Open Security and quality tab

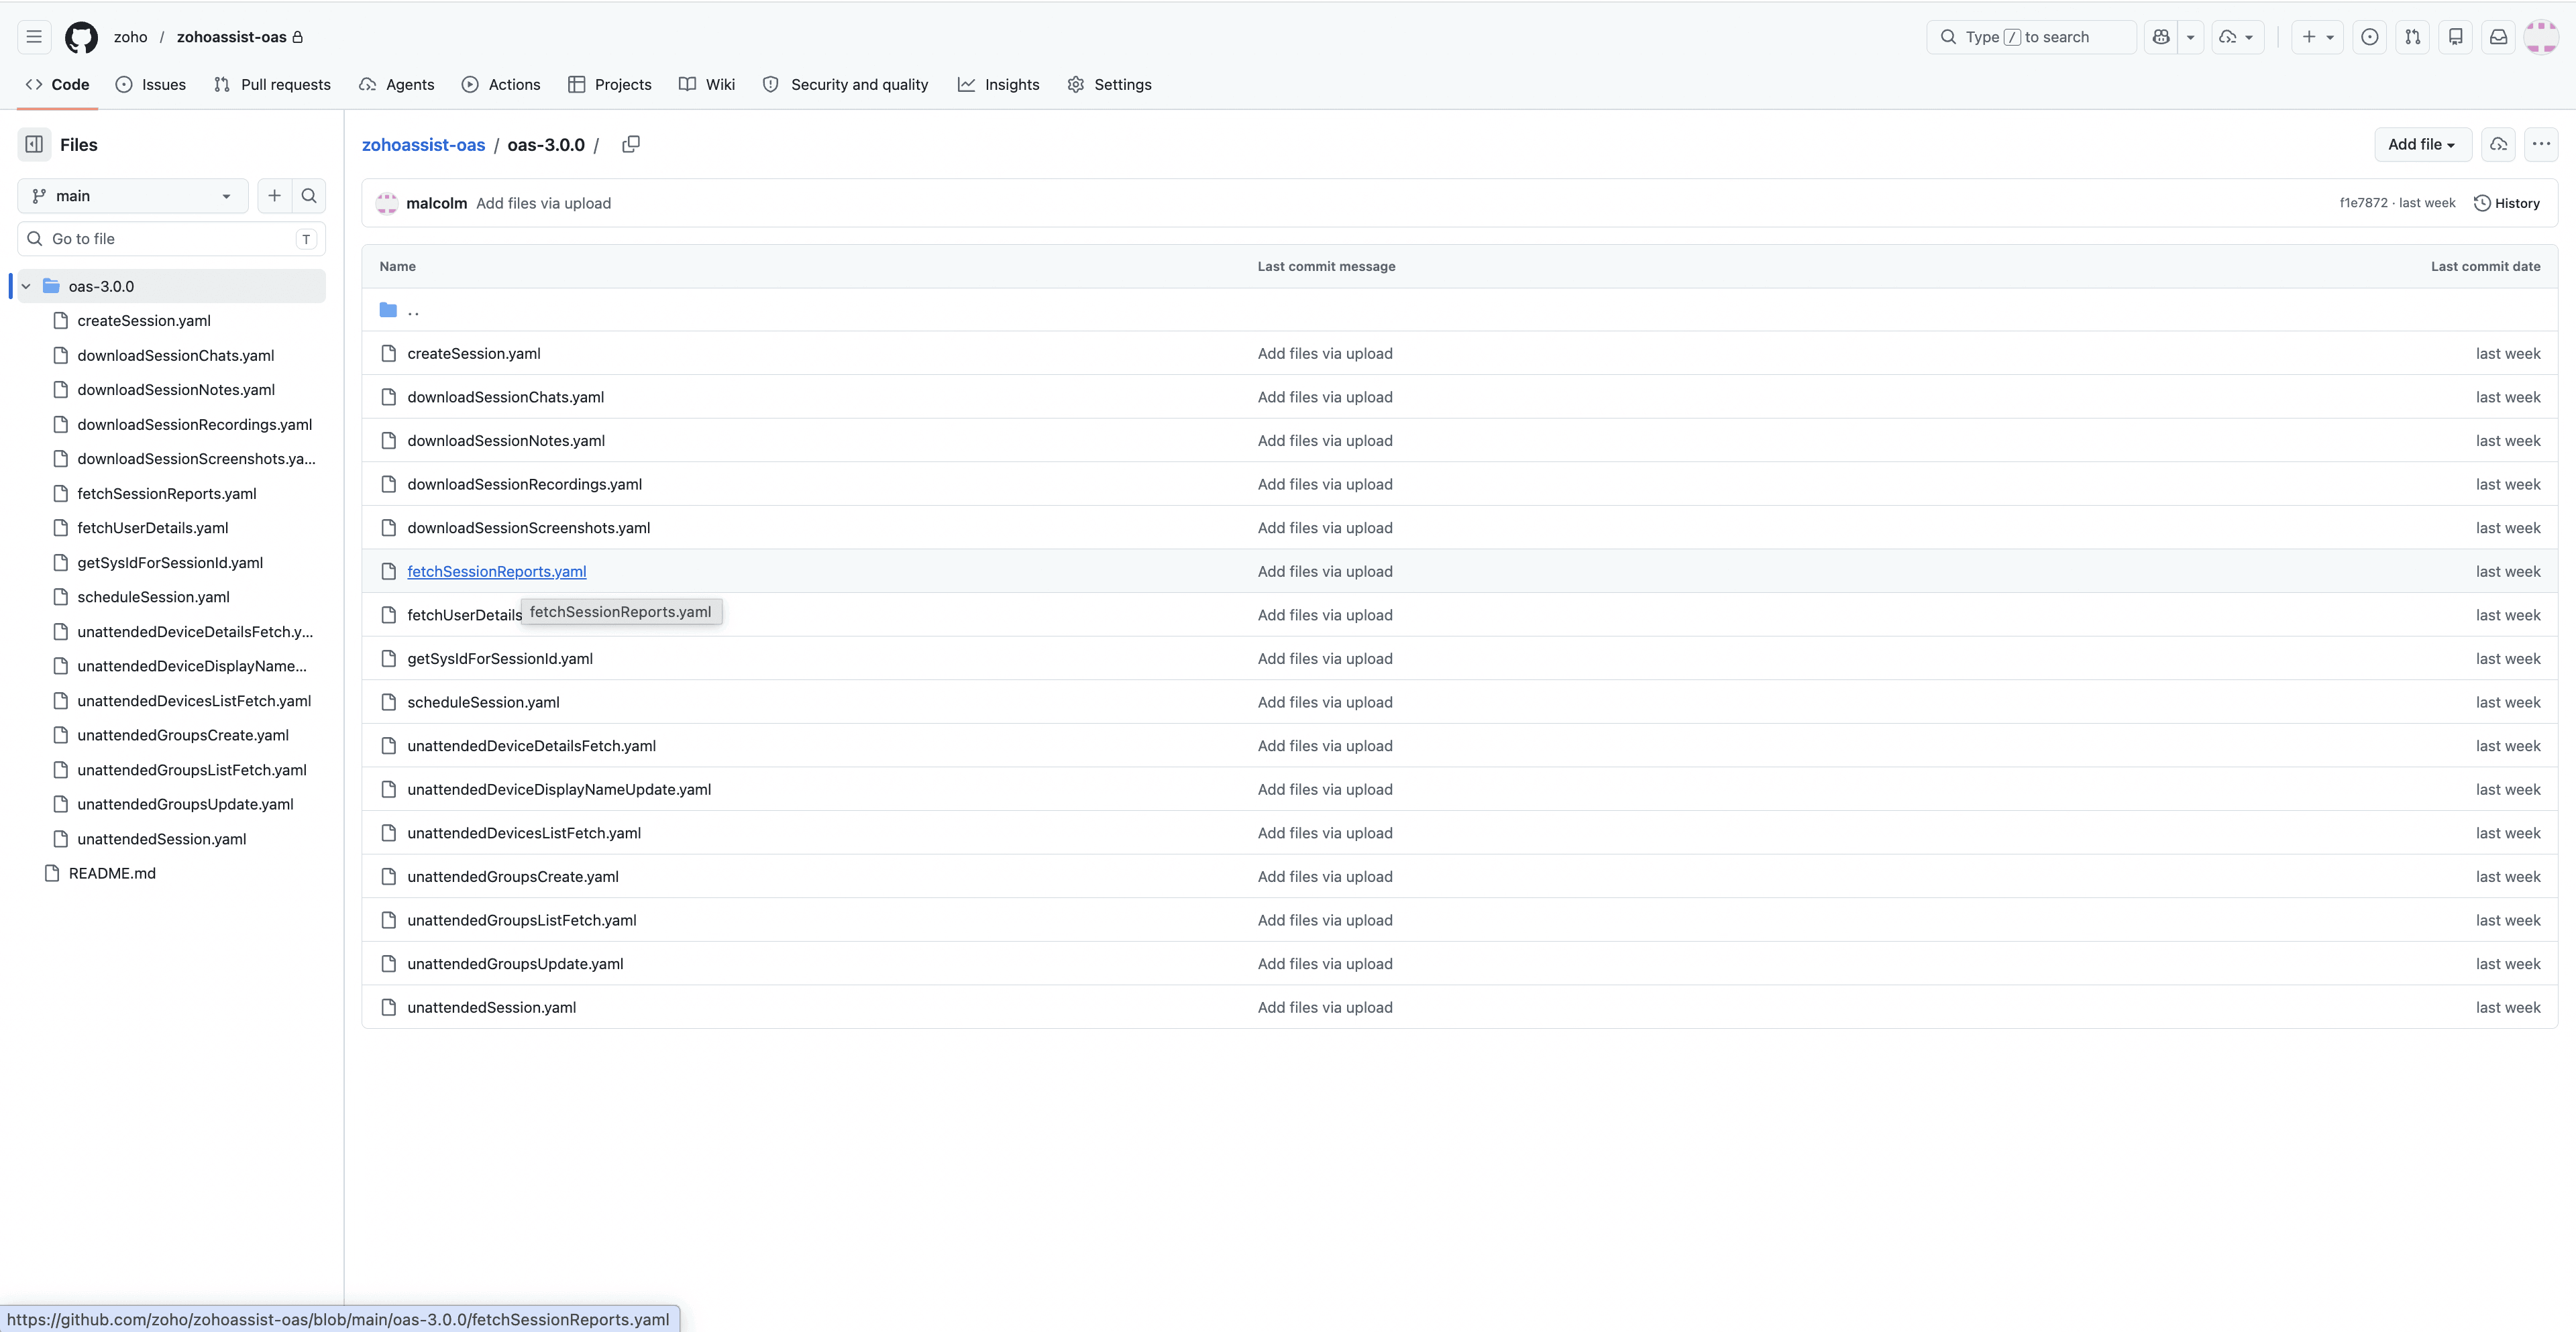[x=845, y=84]
